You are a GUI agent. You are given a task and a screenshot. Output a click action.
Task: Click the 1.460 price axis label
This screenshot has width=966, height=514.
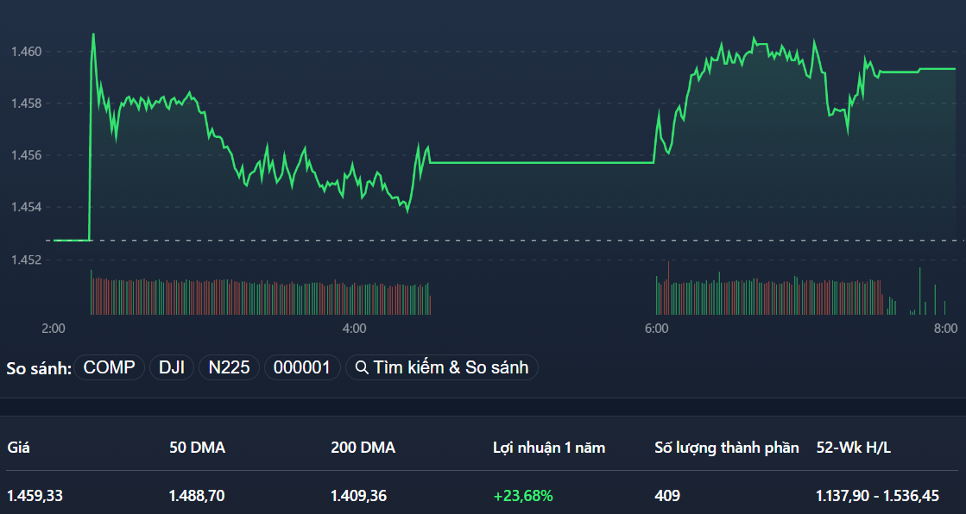coord(26,52)
